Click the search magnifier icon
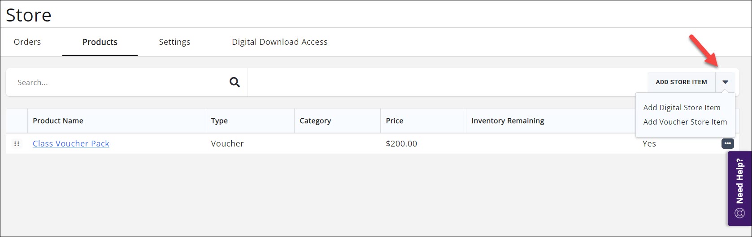Image resolution: width=752 pixels, height=237 pixels. point(235,82)
